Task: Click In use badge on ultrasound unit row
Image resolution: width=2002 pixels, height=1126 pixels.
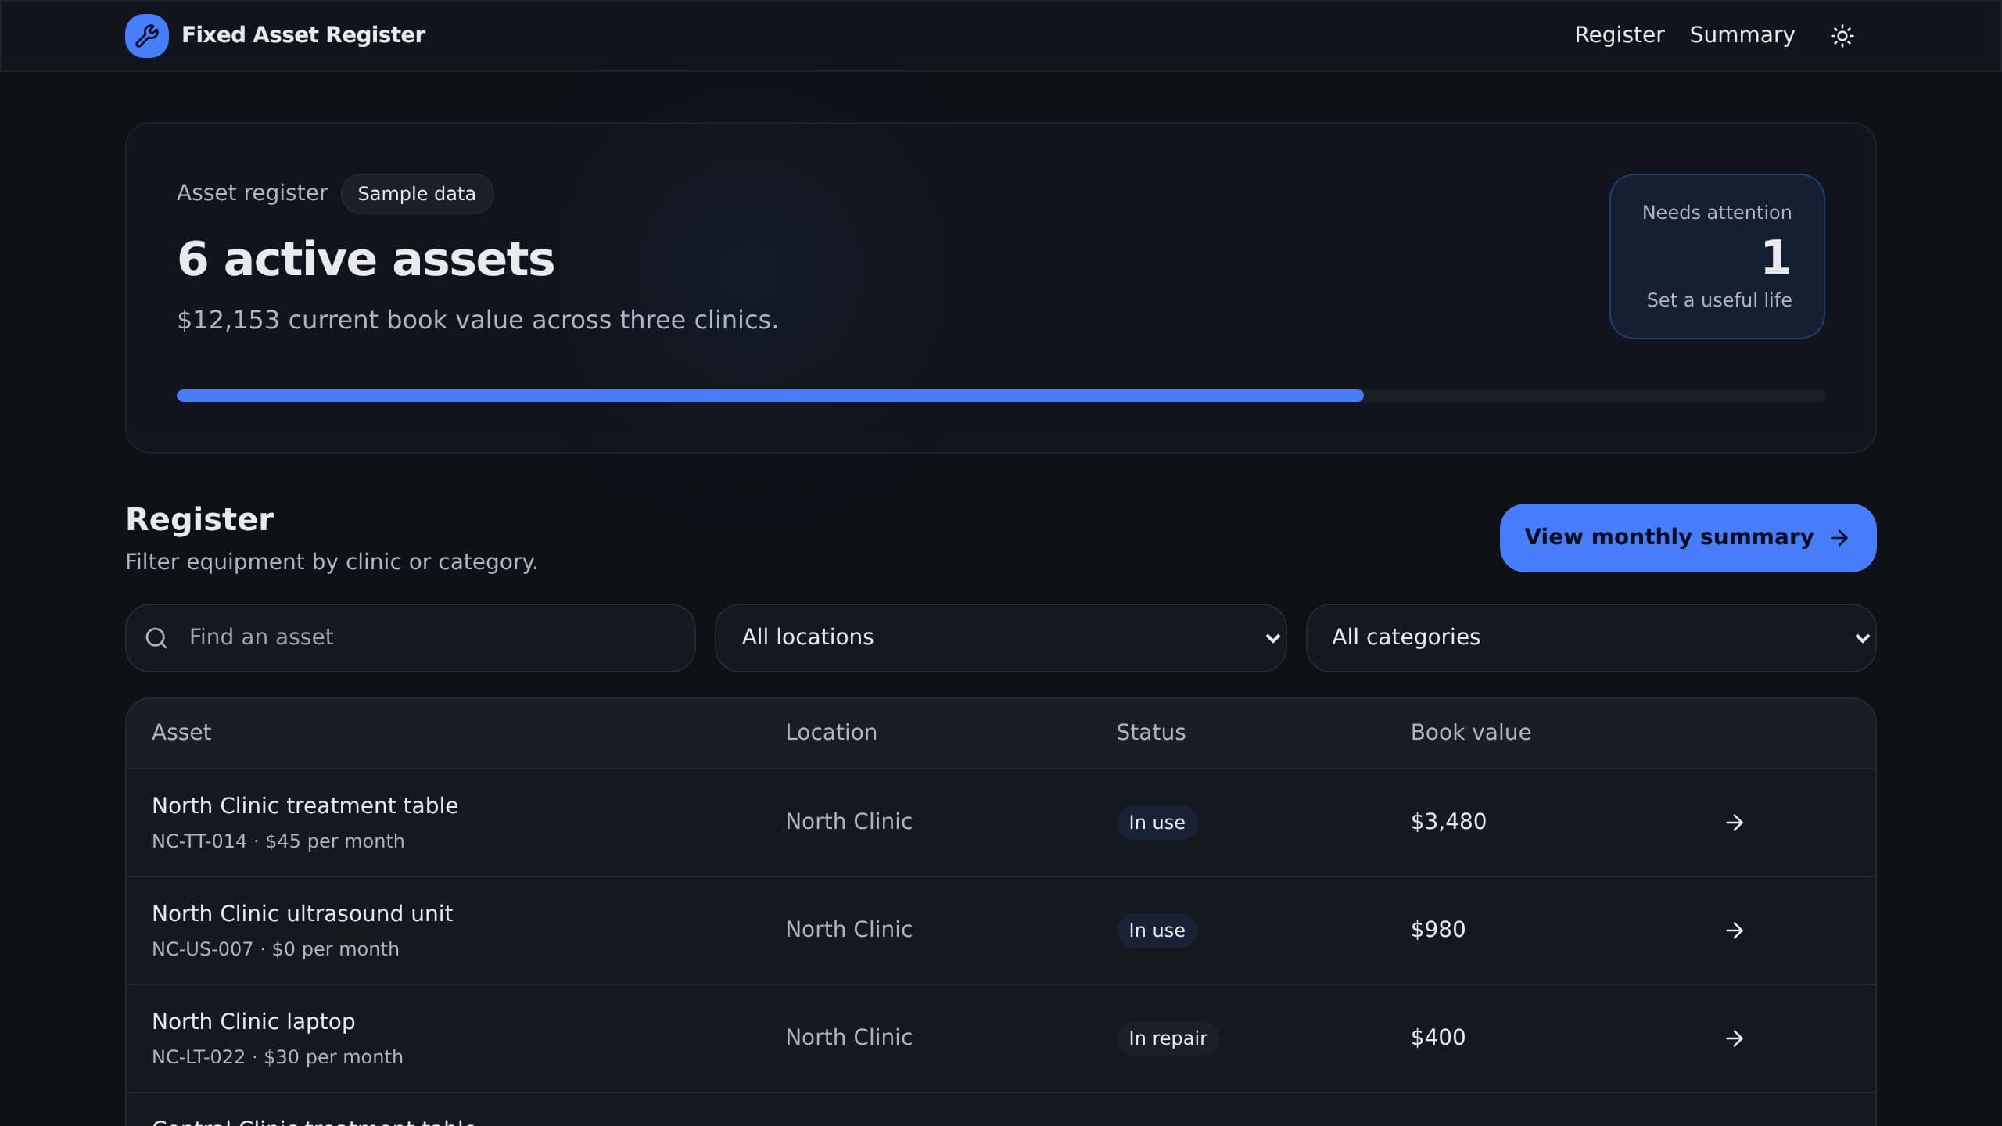Action: [1157, 931]
